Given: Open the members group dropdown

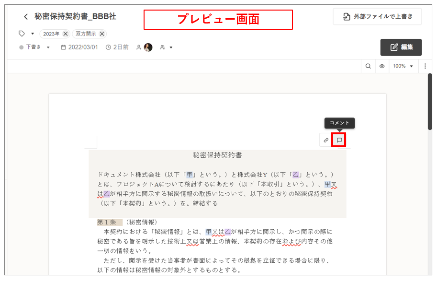Looking at the screenshot, I should coord(167,47).
